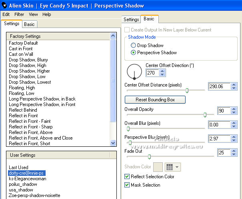Screen dimensions: 242x199
Task: Select Reflect Behind preset
Action: 23,110
